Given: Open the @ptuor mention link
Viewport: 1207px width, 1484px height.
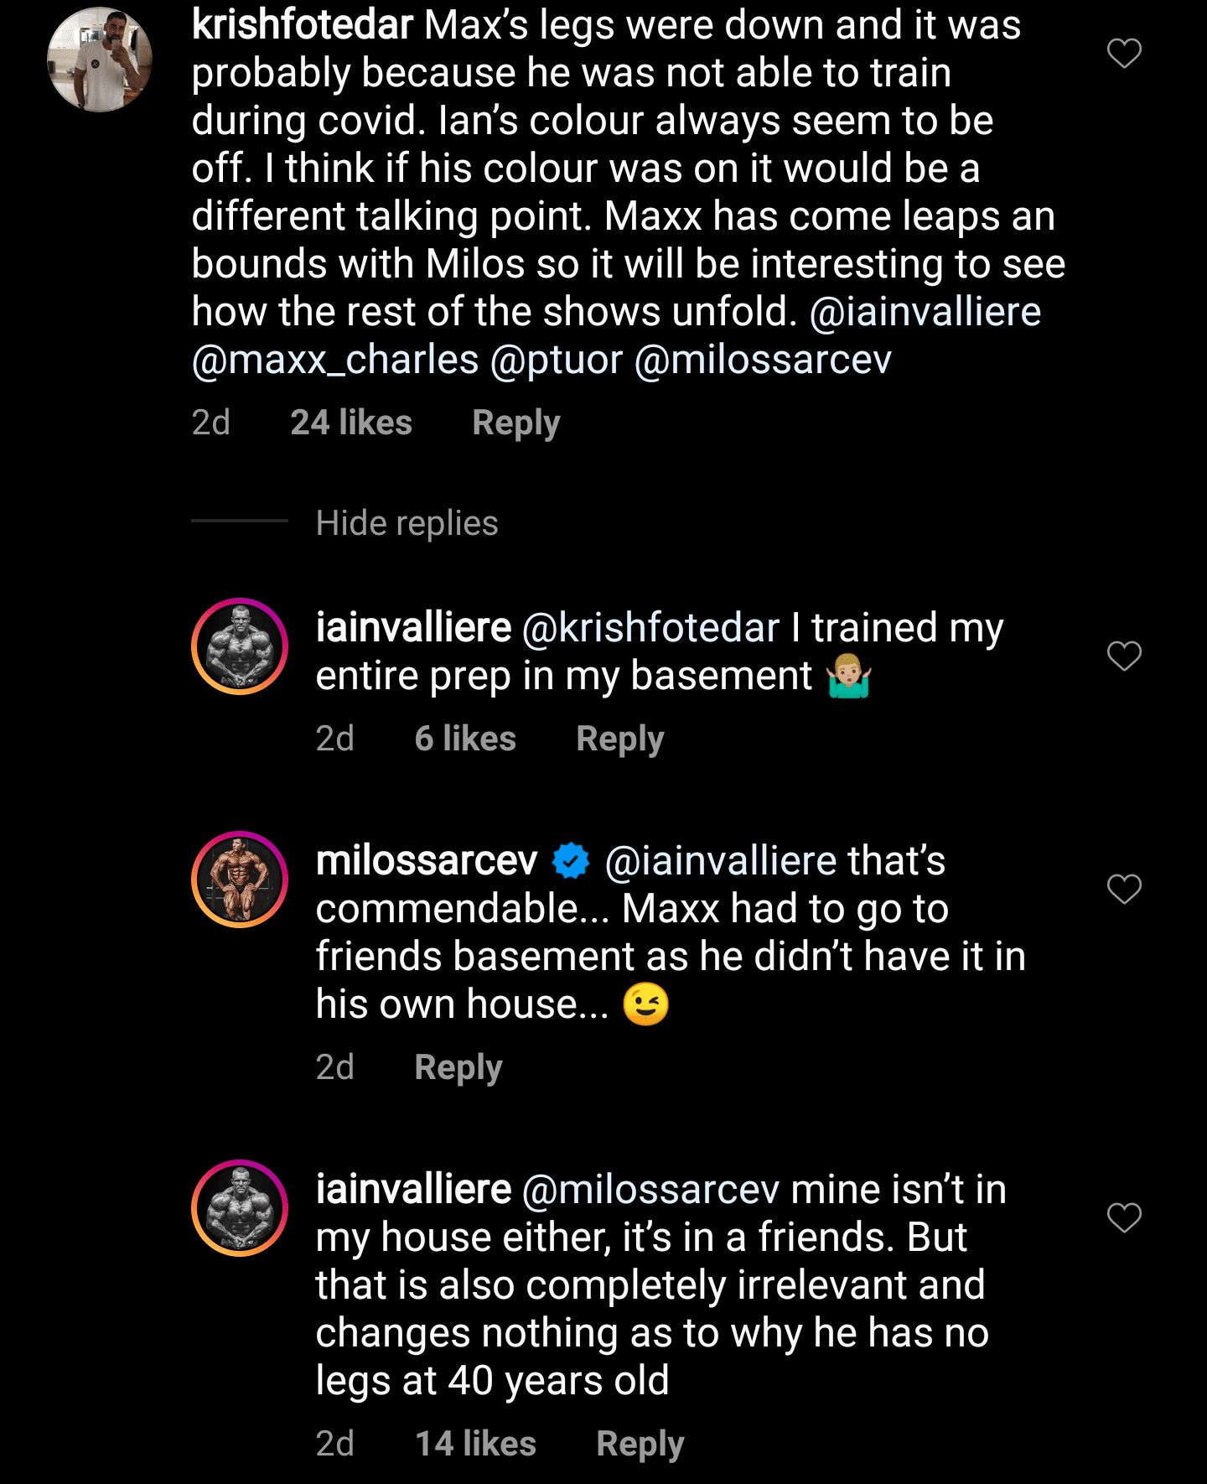Looking at the screenshot, I should point(557,360).
